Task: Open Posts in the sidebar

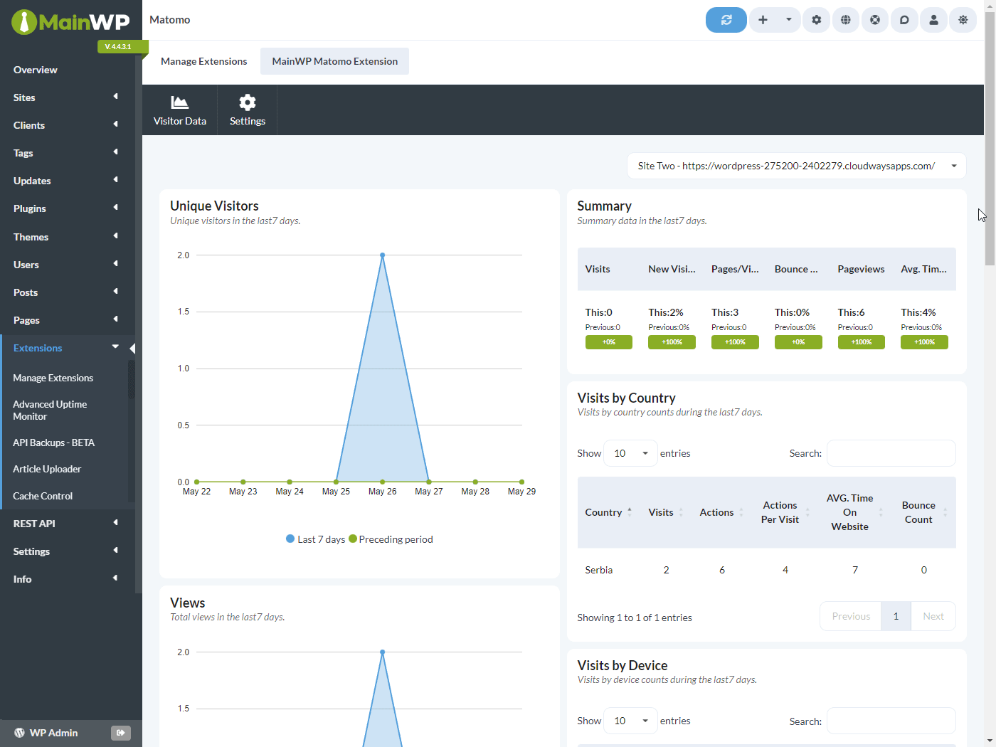Action: (26, 292)
